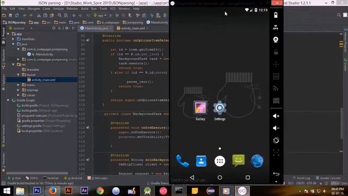The image size is (348, 196).
Task: Click the Synchronize toolbar icon
Action: point(17,15)
